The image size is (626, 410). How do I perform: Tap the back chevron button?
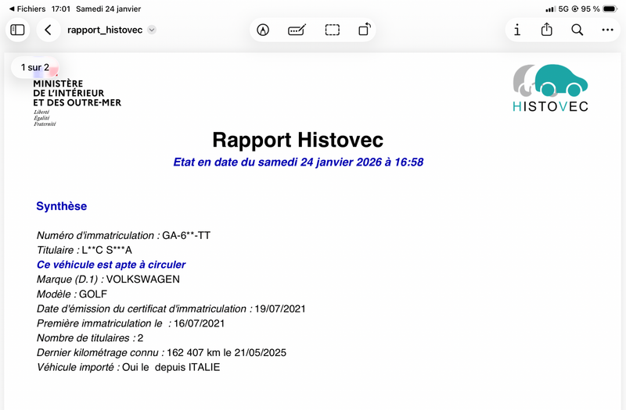point(48,30)
